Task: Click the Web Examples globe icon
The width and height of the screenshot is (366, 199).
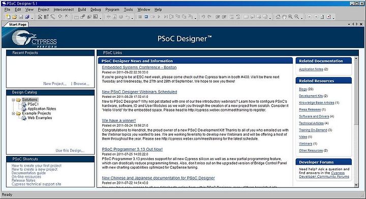Action: click(24, 118)
